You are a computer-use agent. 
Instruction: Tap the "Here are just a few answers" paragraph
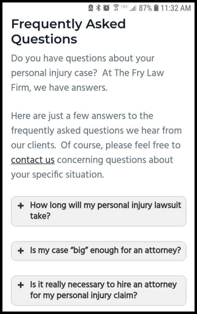coord(96,145)
